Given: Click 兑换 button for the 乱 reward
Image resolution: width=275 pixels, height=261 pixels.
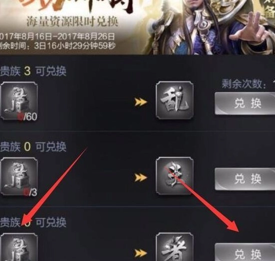Looking at the screenshot, I should pos(245,104).
